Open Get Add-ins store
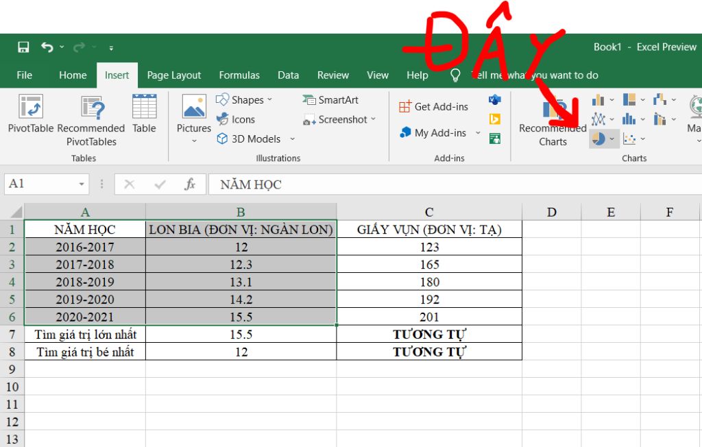702x447 pixels. click(x=433, y=106)
